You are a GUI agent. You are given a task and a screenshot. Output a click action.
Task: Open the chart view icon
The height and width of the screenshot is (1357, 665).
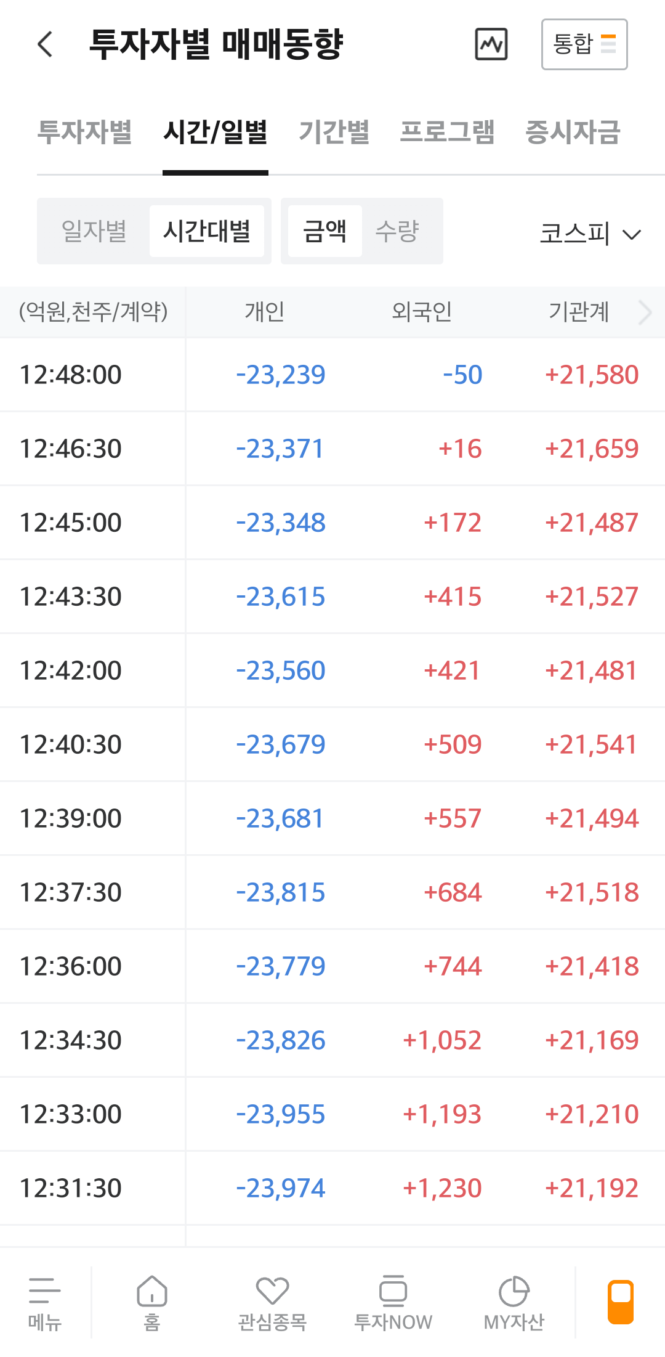(491, 44)
